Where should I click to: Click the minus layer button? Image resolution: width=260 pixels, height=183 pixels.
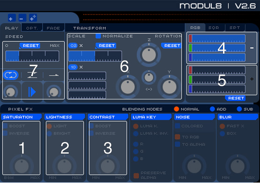[x=22, y=18]
